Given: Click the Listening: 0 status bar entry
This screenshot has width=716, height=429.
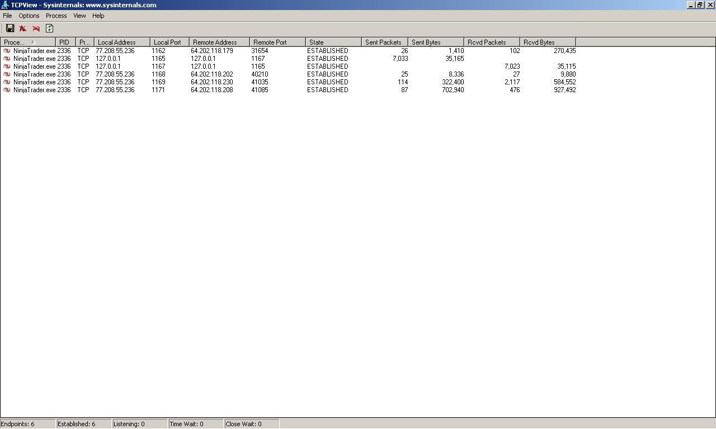Looking at the screenshot, I should coord(140,424).
